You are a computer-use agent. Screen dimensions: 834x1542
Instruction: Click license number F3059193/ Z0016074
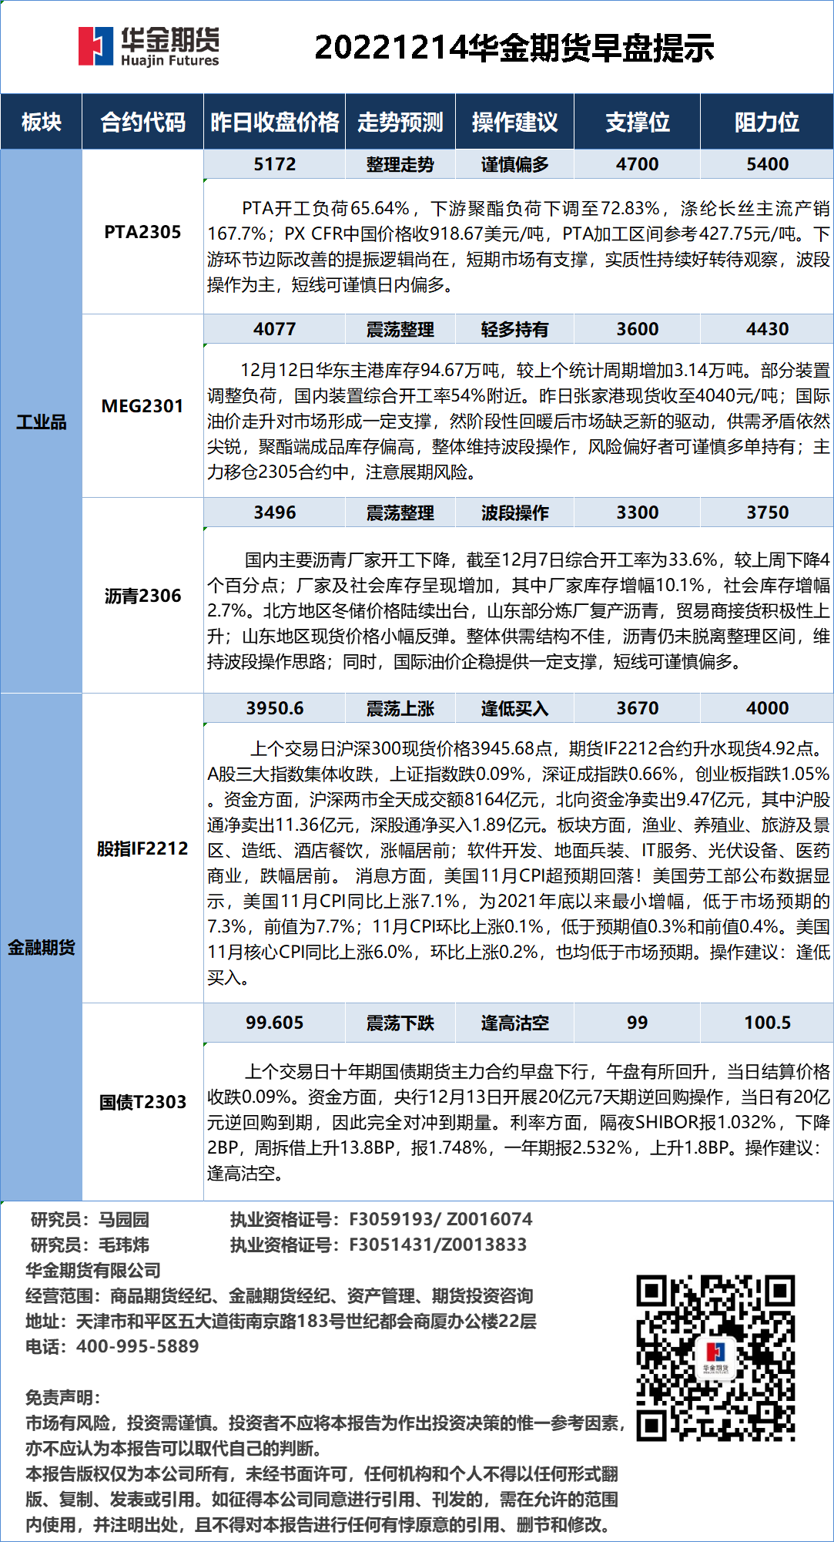point(440,1219)
